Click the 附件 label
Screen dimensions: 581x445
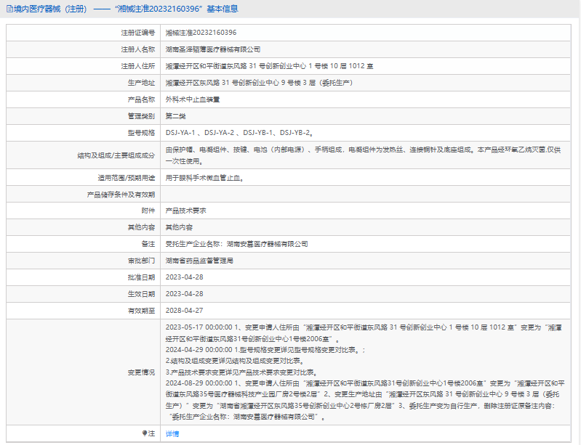click(148, 211)
